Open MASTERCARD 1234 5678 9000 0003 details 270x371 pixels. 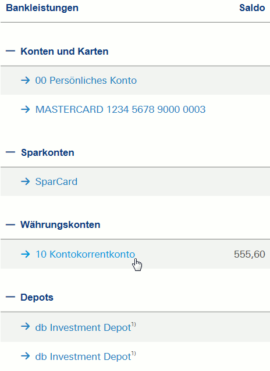tap(120, 109)
